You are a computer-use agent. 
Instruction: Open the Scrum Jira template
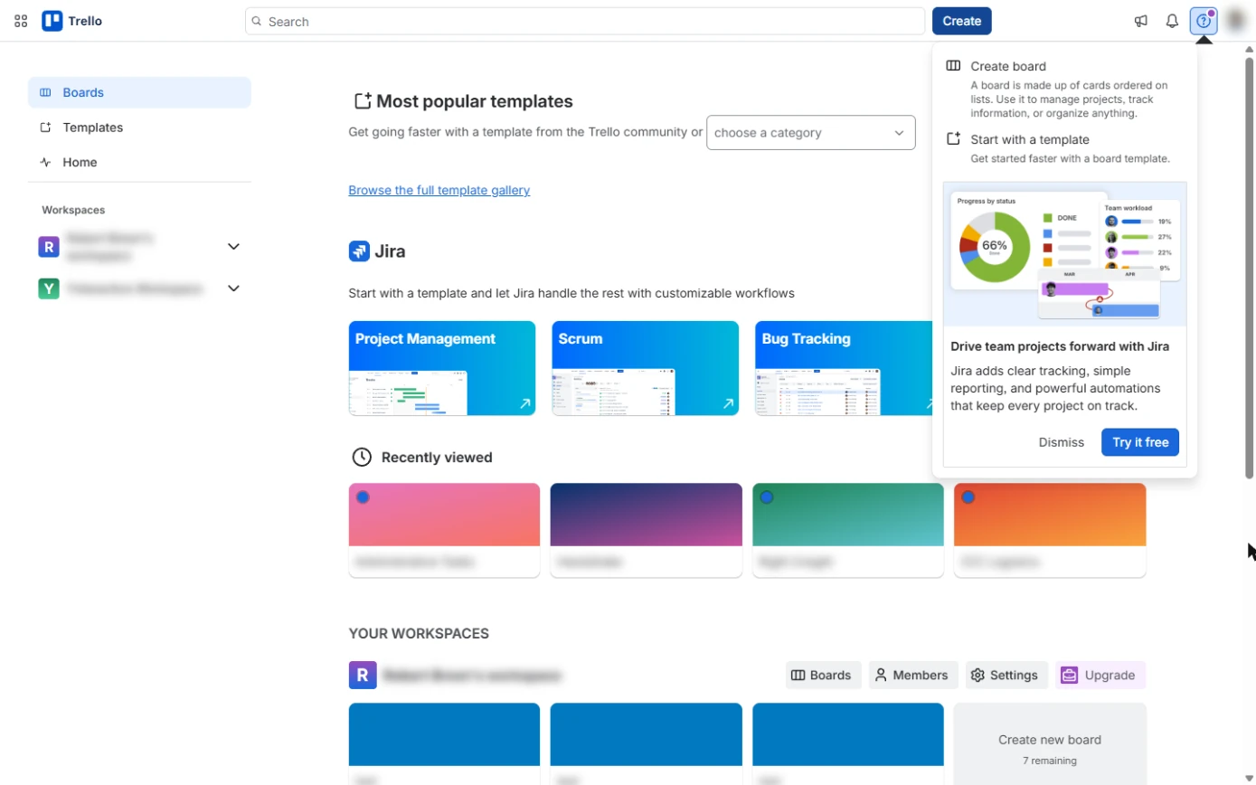(x=646, y=368)
